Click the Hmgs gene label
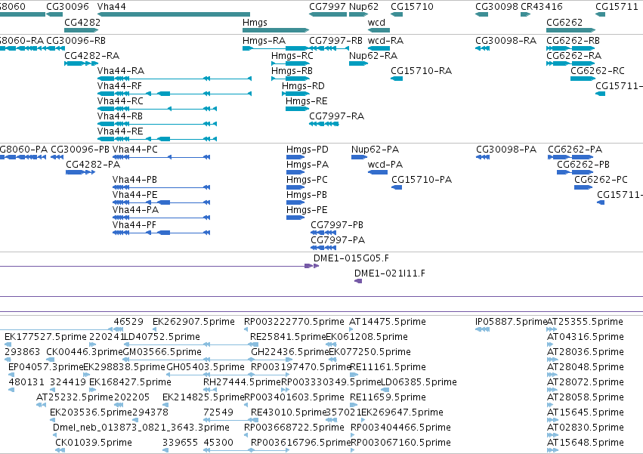This screenshot has width=643, height=454. [x=255, y=23]
